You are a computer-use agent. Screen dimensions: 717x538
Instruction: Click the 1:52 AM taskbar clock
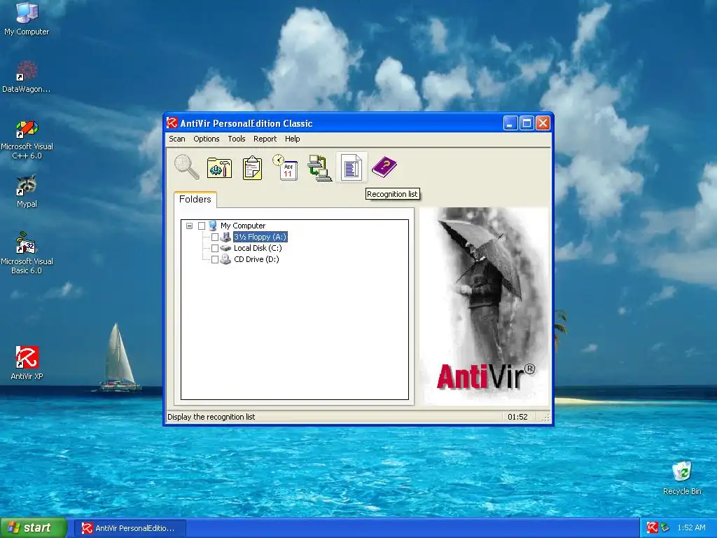pos(691,527)
